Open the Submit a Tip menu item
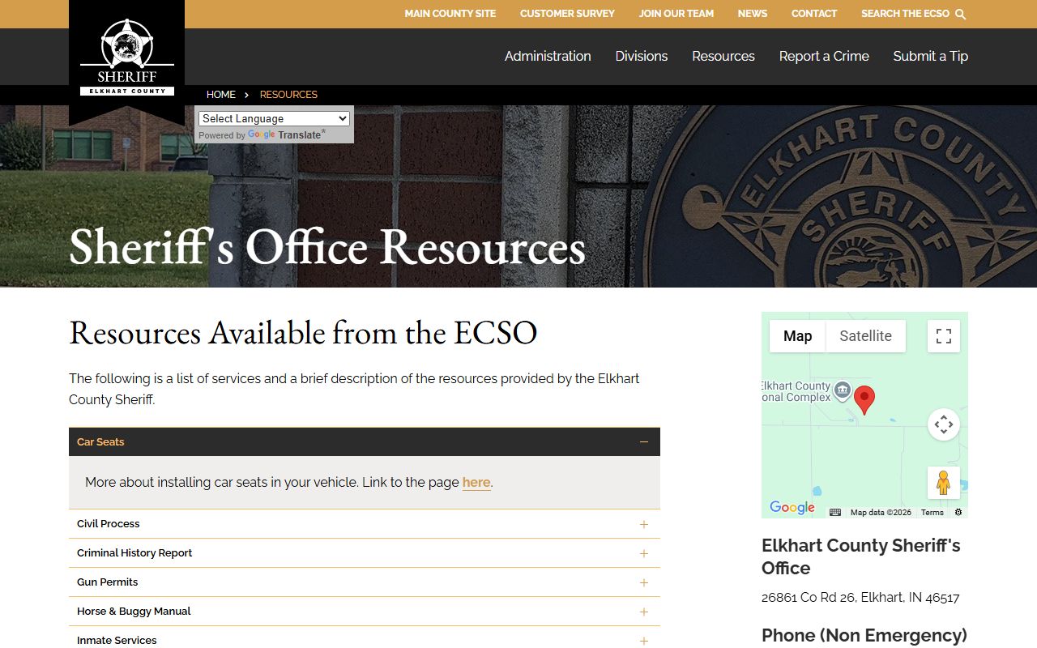 [931, 56]
